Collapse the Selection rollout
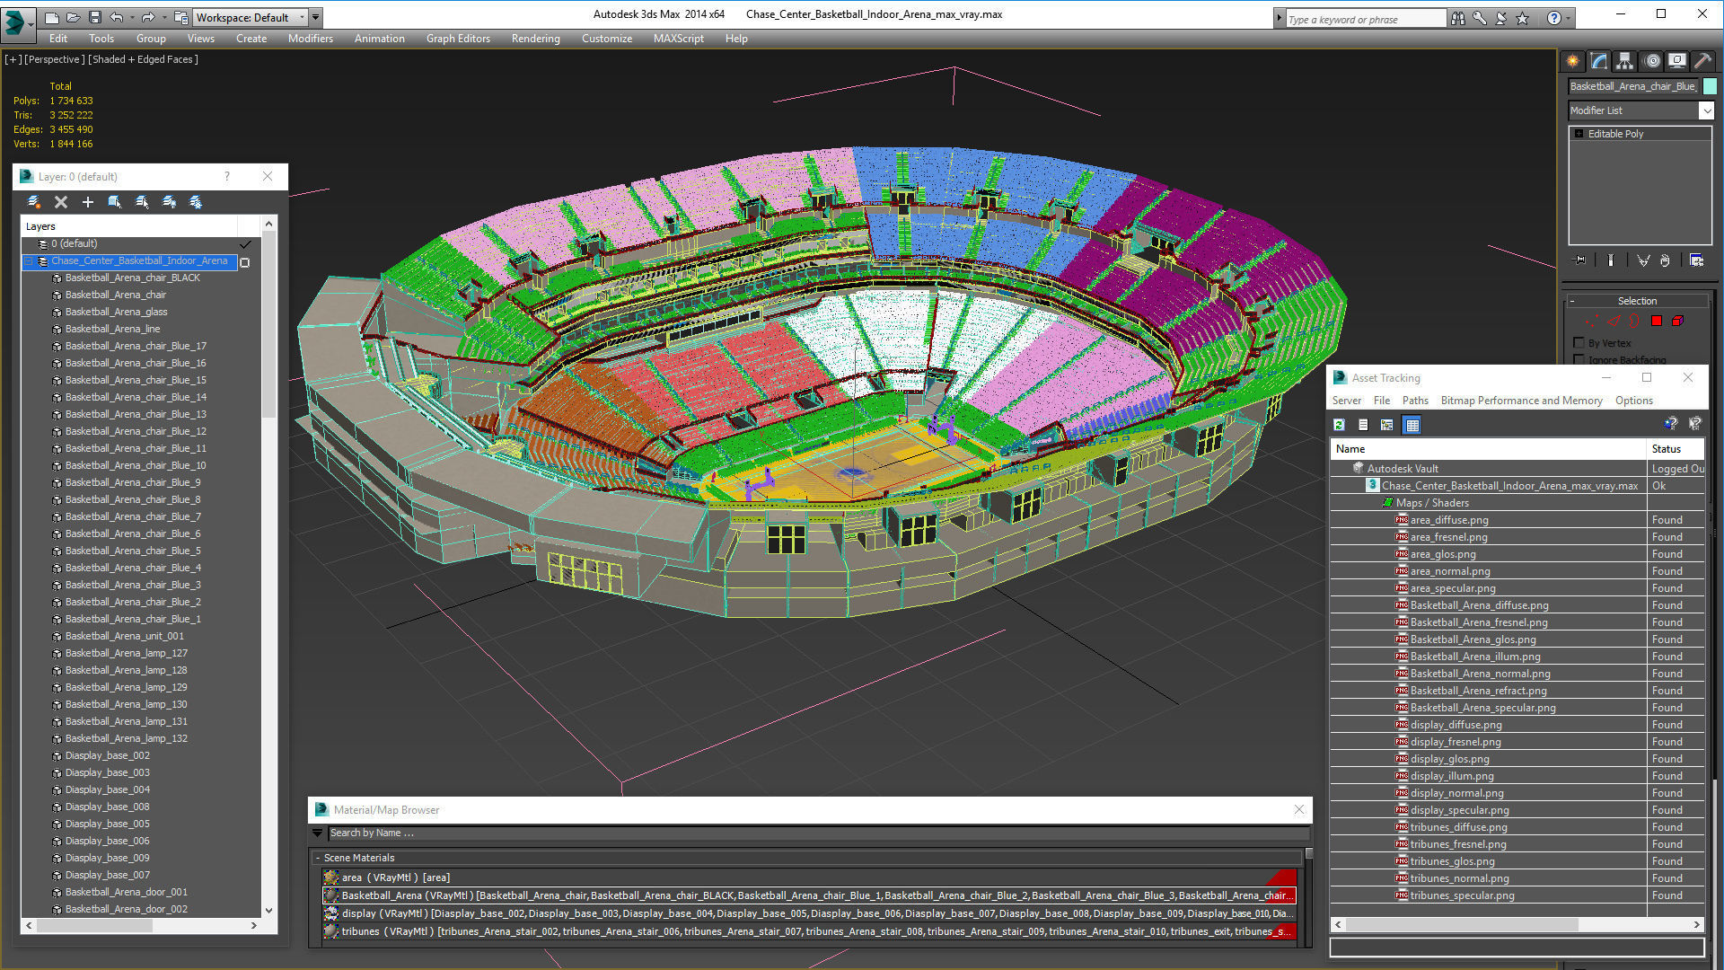 pyautogui.click(x=1637, y=301)
